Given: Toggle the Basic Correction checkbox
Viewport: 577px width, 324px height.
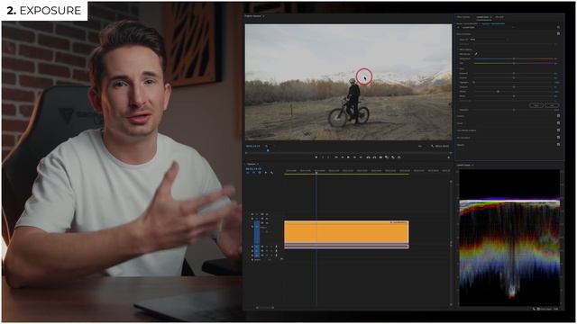Looking at the screenshot, I should click(558, 33).
